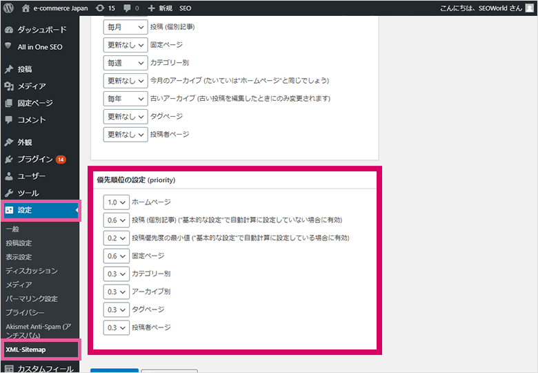The image size is (538, 373).
Task: Click the ダッシュボード gauge icon
Action: [x=9, y=30]
